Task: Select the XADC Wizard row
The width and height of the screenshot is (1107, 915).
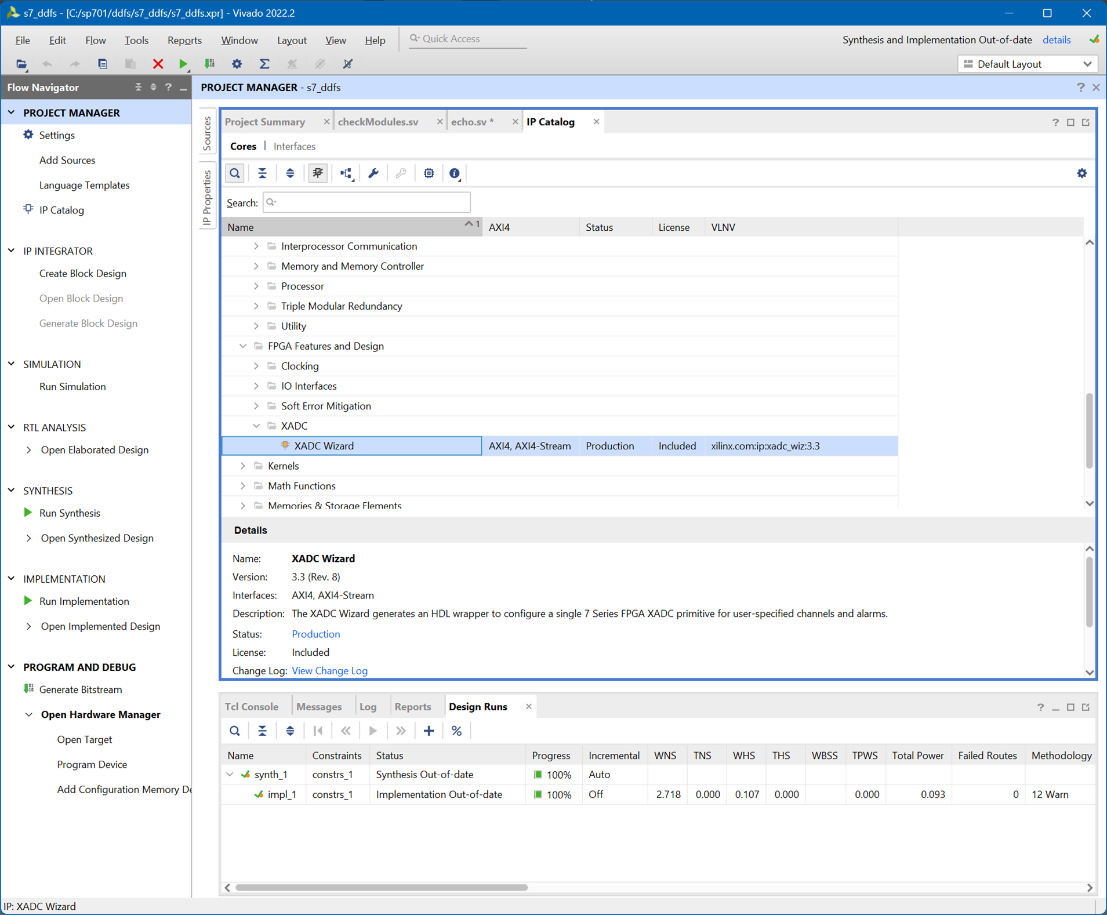Action: point(560,446)
